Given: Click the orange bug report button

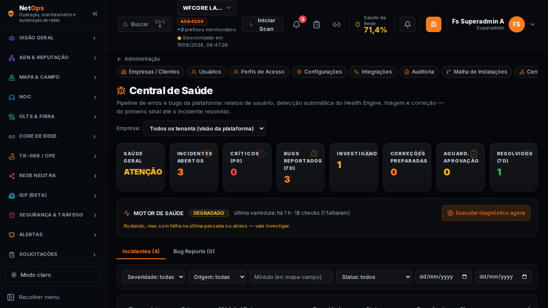Looking at the screenshot, I should pos(434,24).
